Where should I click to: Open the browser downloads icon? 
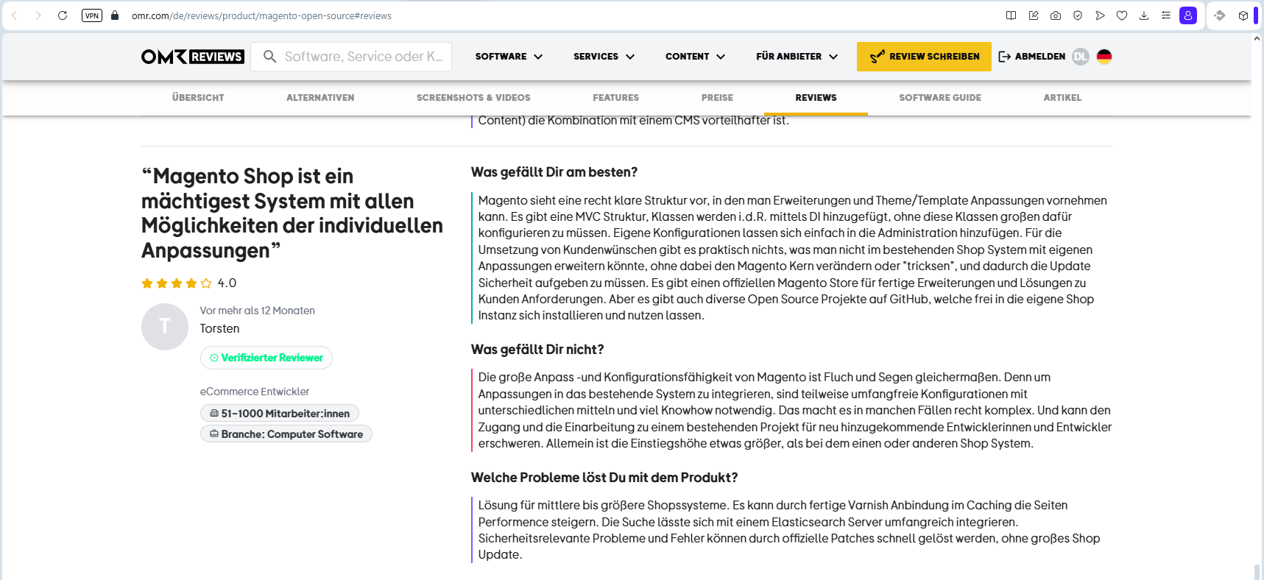point(1144,15)
